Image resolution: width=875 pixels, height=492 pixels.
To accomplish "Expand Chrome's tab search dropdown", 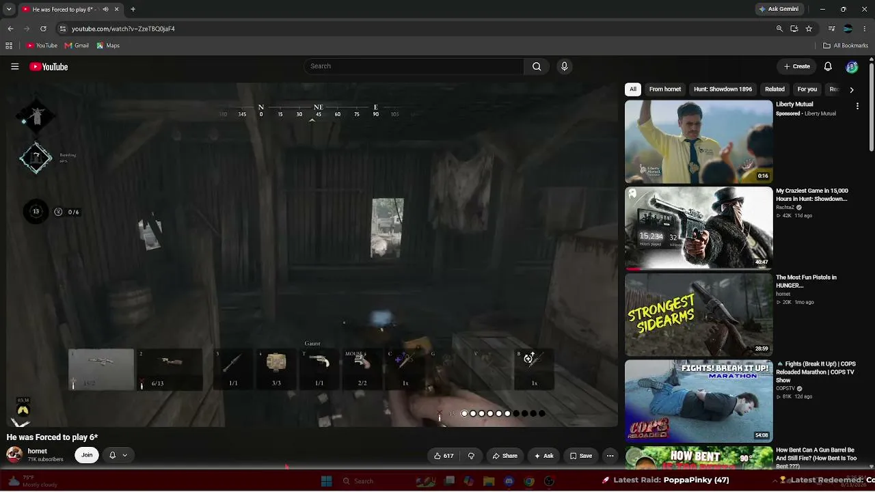I will [x=9, y=10].
